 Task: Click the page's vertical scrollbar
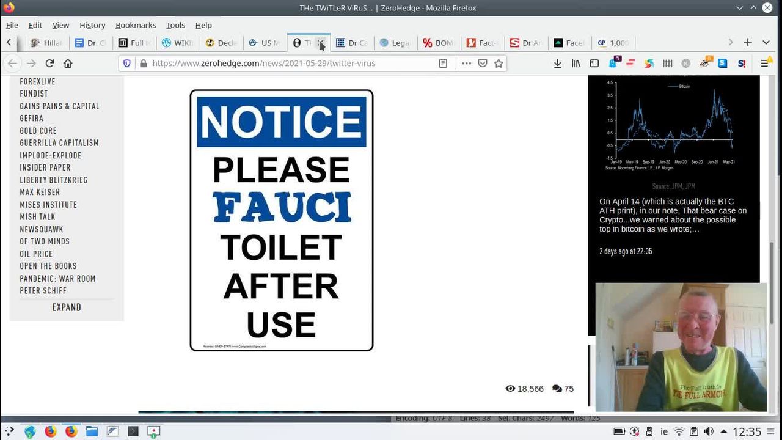click(772, 269)
